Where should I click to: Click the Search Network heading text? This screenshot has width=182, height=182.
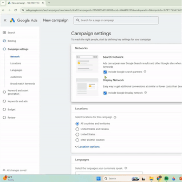point(113,57)
